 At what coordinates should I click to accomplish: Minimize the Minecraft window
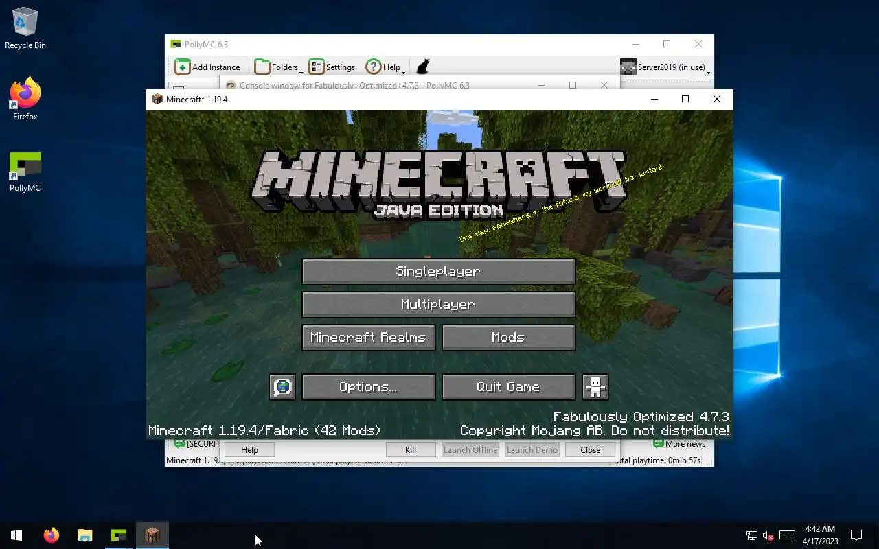tap(654, 99)
